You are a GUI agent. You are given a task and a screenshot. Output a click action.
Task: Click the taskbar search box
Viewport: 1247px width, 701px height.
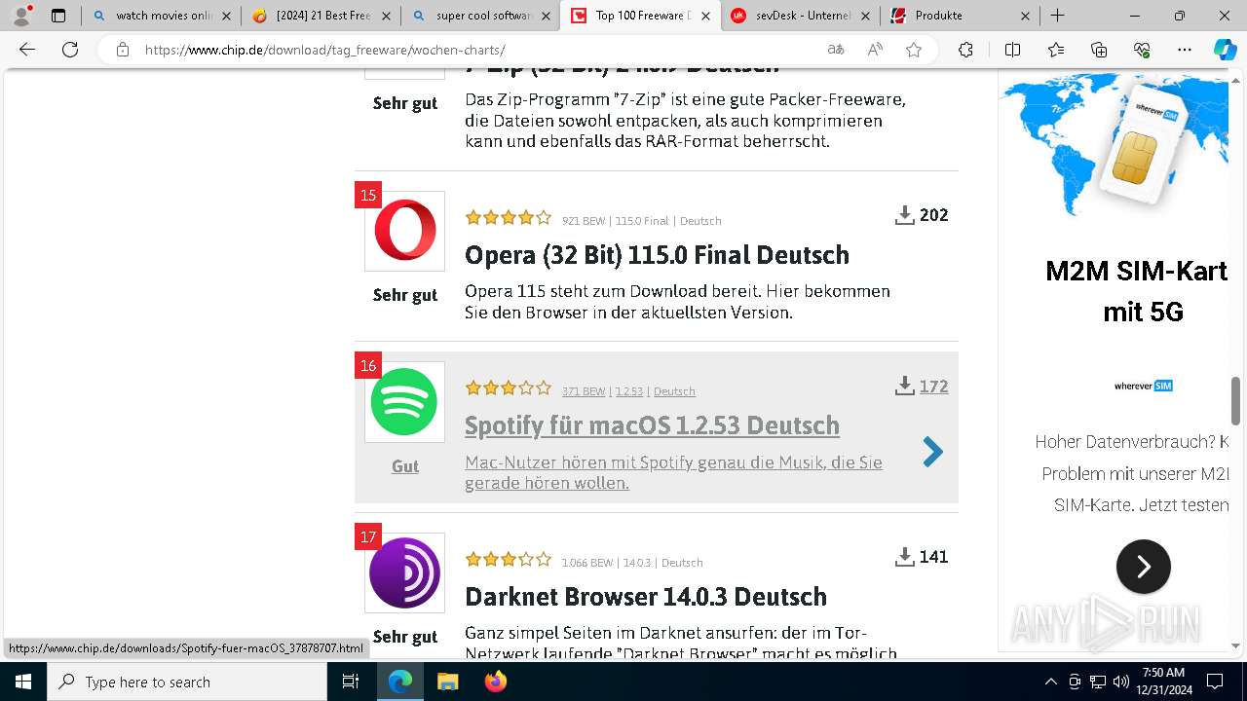click(187, 682)
